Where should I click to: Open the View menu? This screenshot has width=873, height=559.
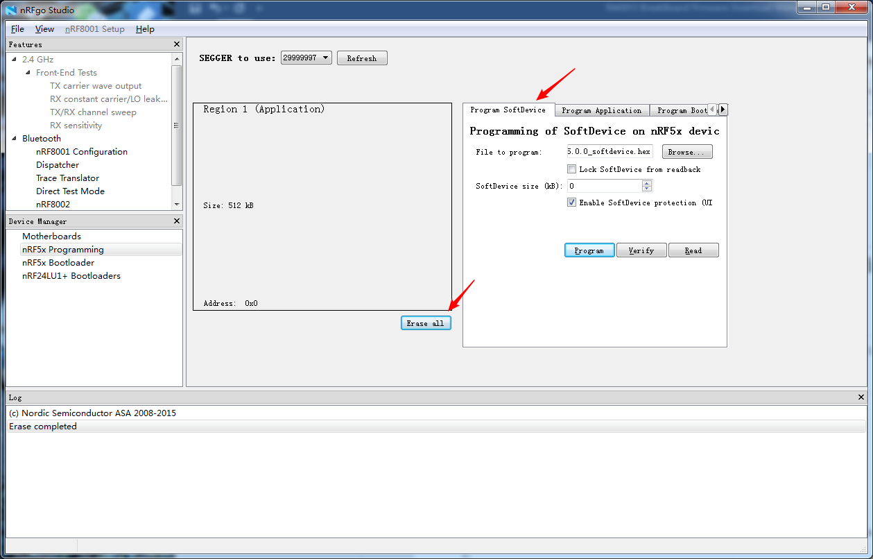click(44, 29)
